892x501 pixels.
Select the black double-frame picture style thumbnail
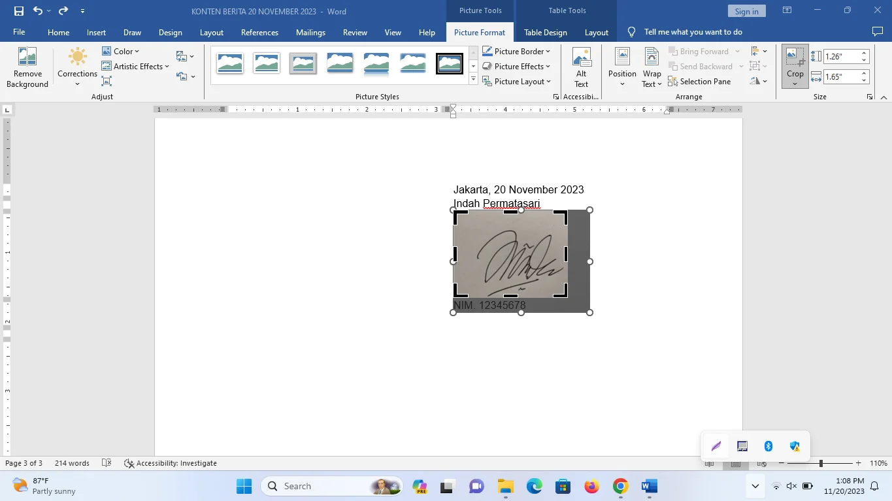point(449,63)
